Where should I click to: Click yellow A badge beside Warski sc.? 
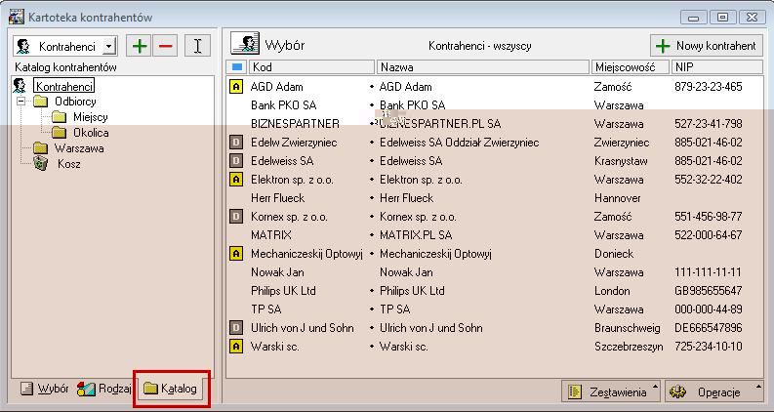(236, 347)
